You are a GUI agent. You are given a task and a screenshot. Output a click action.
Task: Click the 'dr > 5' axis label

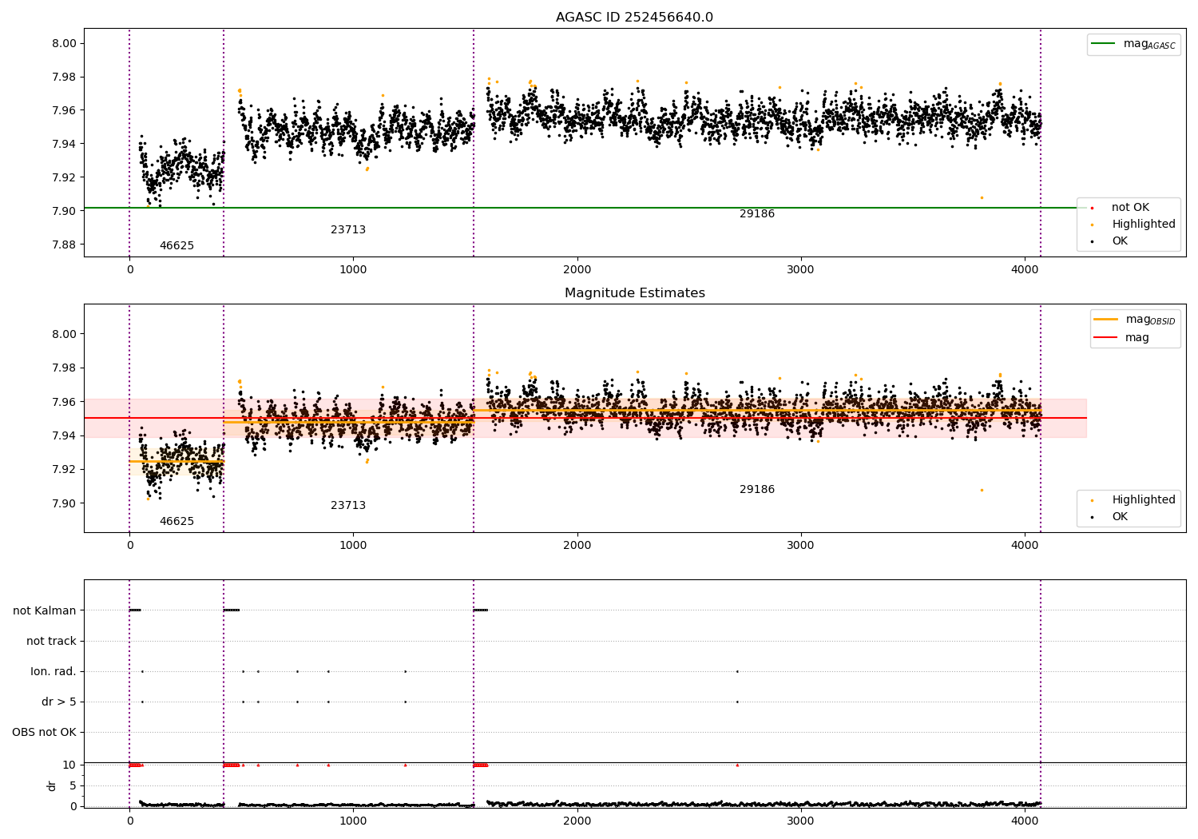[x=59, y=702]
